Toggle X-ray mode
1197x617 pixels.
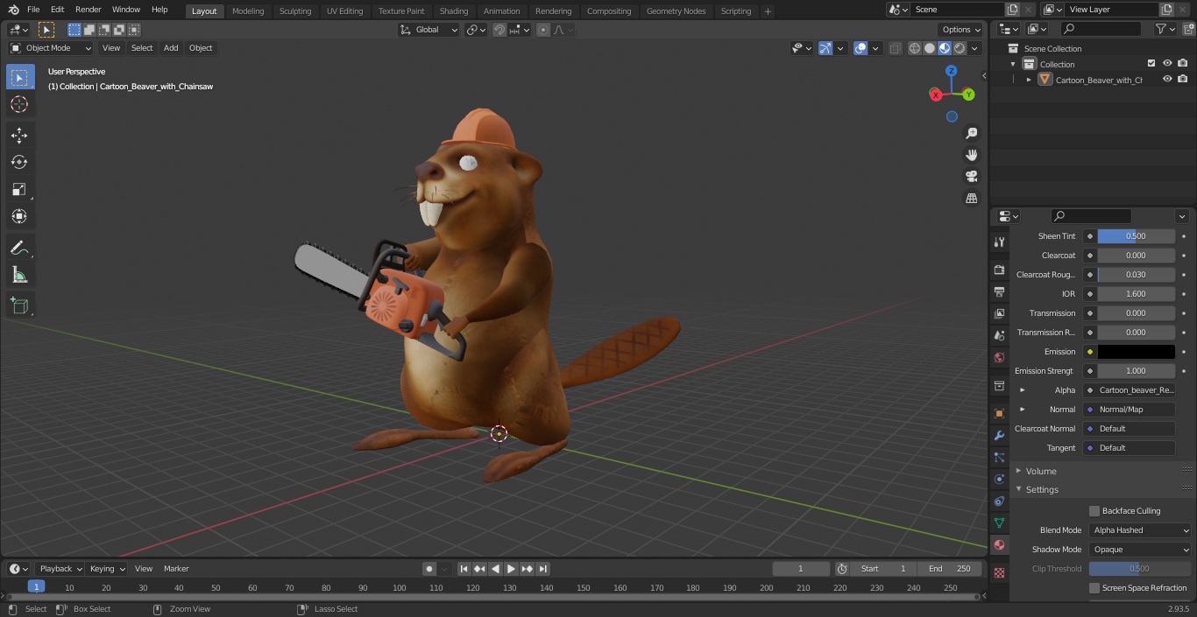[x=895, y=48]
